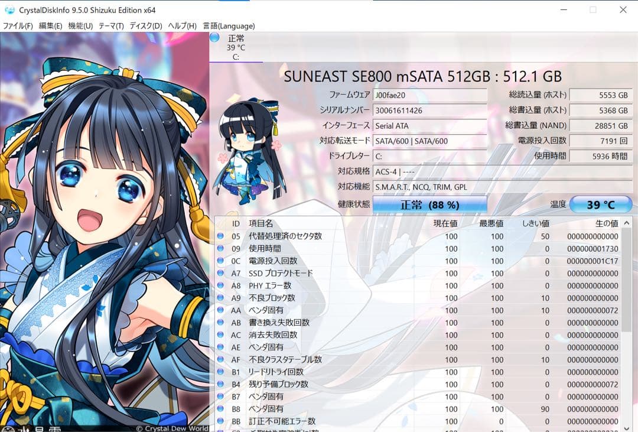638x432 pixels.
Task: Open the ヘルプ menu
Action: [x=180, y=26]
